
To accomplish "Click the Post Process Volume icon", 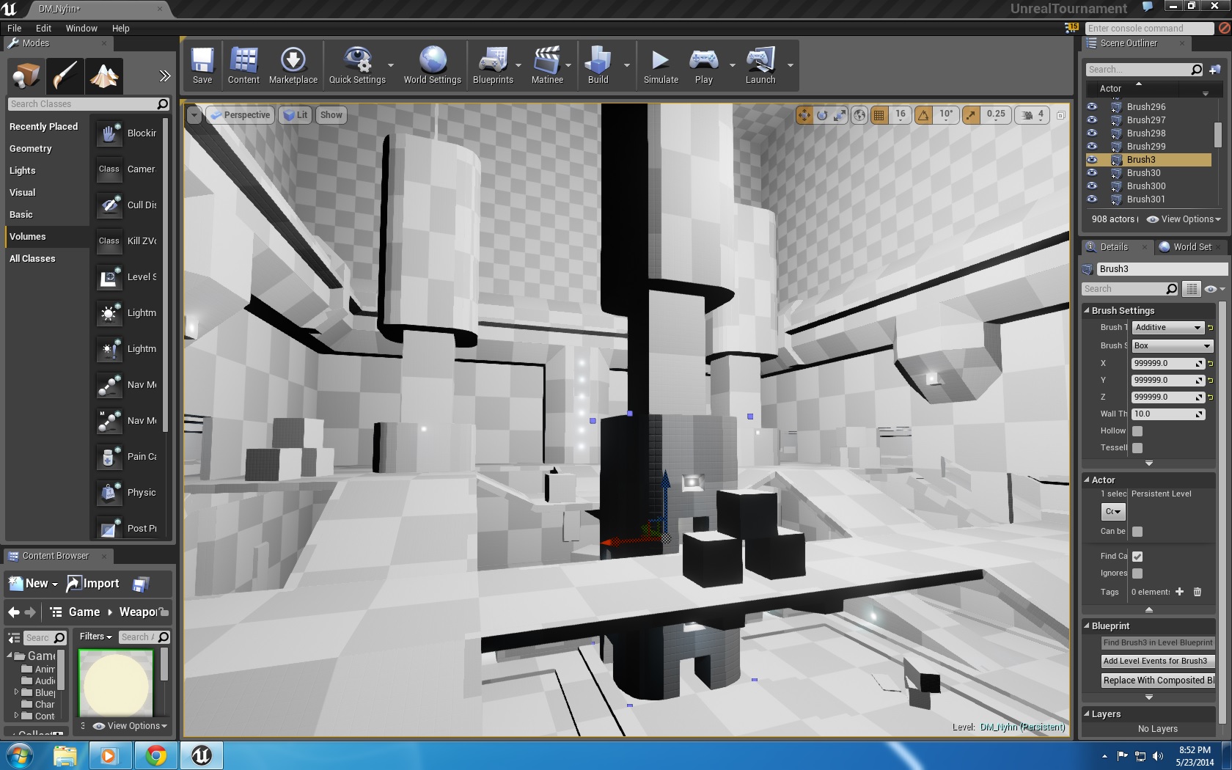I will pyautogui.click(x=109, y=529).
